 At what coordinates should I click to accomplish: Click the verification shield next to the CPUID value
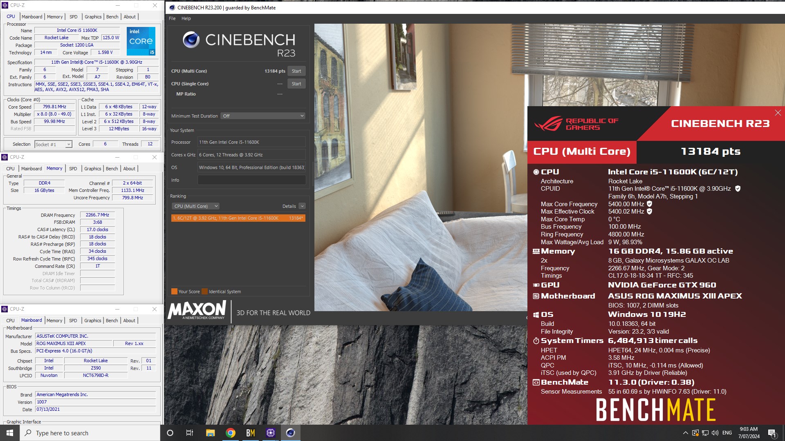[x=738, y=189]
